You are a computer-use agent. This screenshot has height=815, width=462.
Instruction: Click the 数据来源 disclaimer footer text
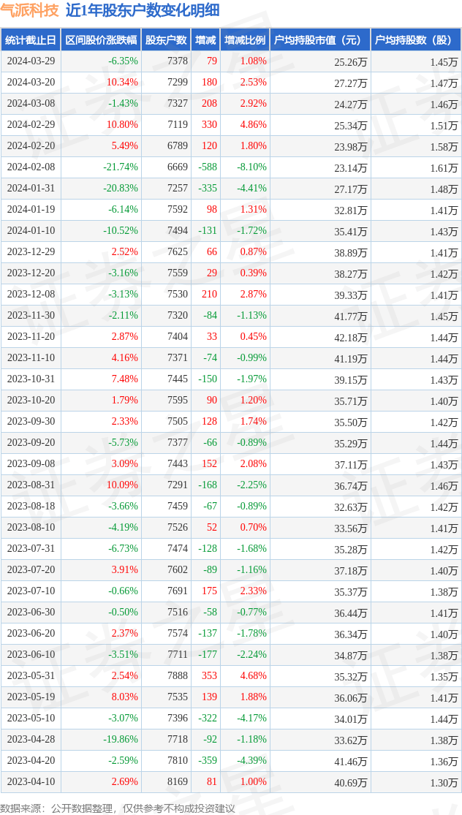(118, 808)
